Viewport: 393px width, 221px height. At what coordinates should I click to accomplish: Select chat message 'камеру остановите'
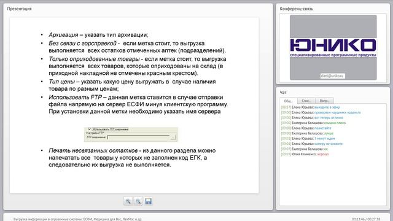point(329,144)
